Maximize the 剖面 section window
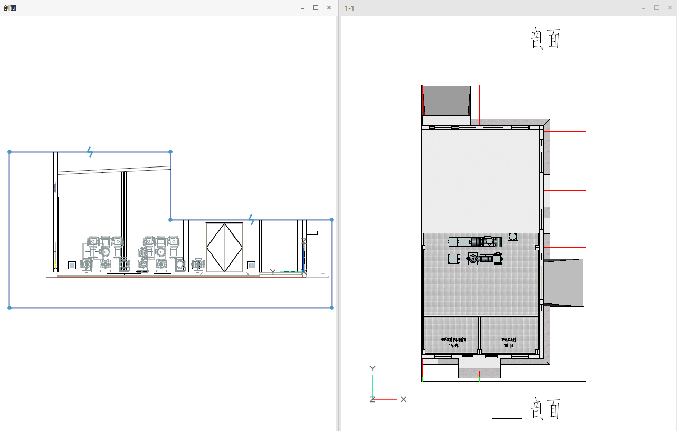 [x=316, y=8]
